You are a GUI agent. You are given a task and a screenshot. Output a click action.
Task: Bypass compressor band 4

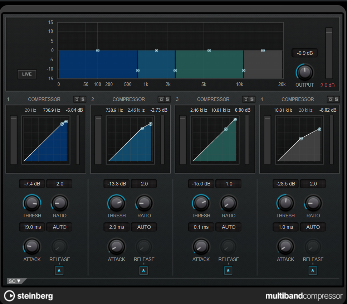point(330,99)
